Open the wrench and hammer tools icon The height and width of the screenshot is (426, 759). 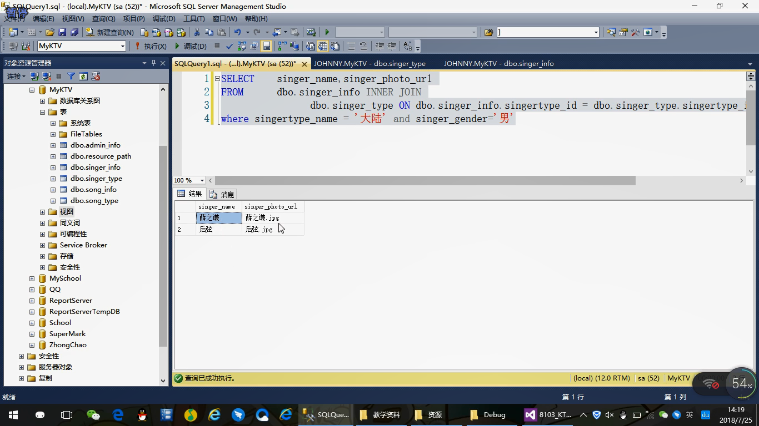click(635, 32)
